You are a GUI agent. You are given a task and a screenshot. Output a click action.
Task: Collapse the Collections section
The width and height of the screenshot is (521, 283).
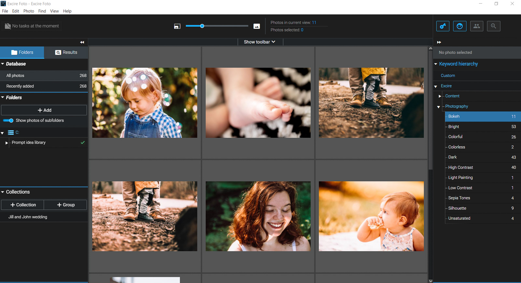click(x=3, y=192)
